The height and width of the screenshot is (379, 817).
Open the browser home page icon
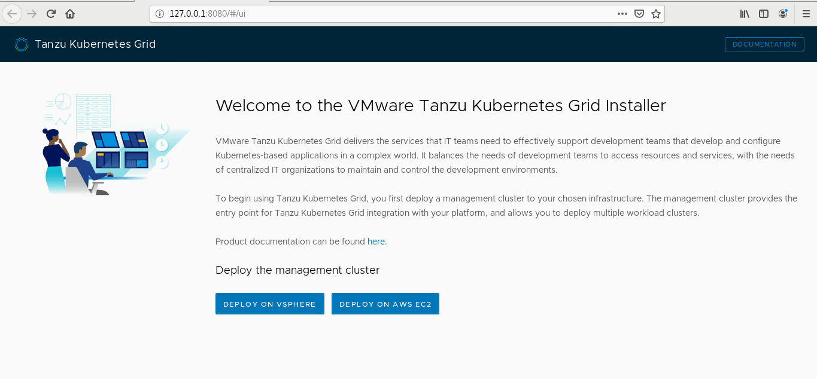(70, 14)
